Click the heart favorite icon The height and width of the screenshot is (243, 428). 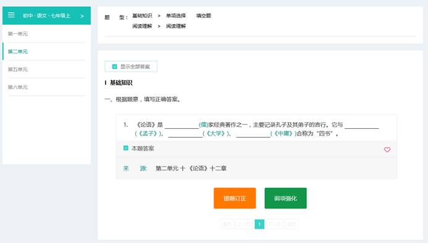tap(387, 149)
